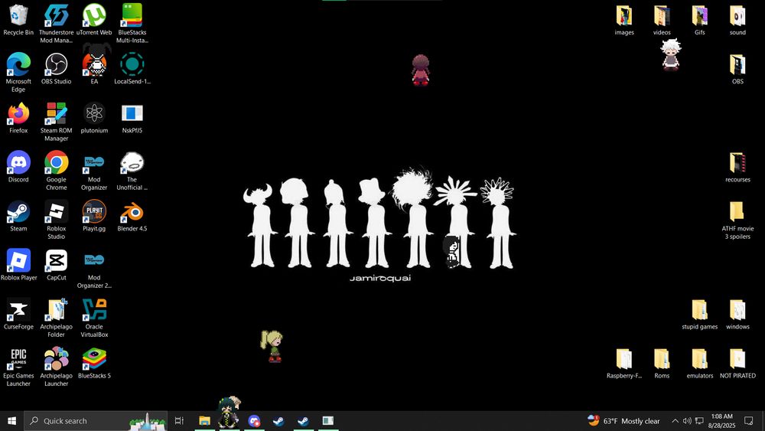Image resolution: width=765 pixels, height=431 pixels.
Task: Open Discord desktop shortcut
Action: (x=18, y=167)
